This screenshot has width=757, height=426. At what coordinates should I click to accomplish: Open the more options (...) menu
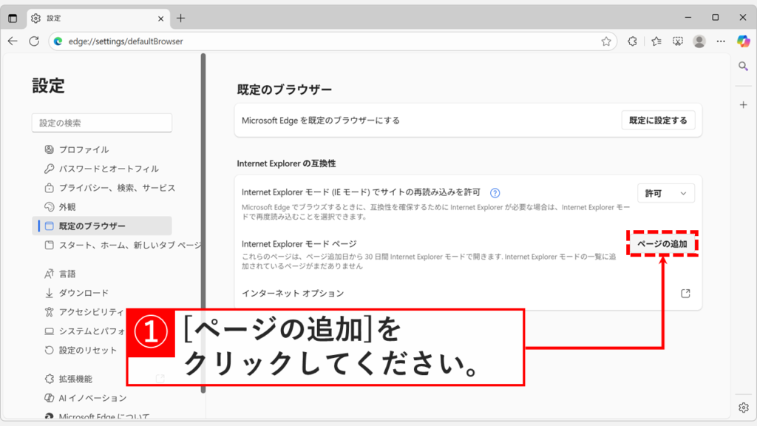click(x=721, y=41)
